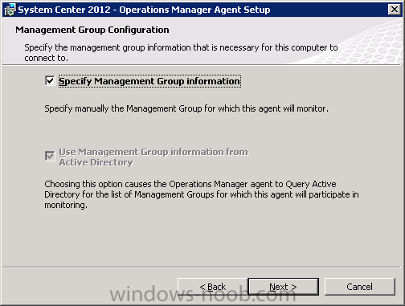
Task: Click the separator line above the buttons
Action: 202,267
